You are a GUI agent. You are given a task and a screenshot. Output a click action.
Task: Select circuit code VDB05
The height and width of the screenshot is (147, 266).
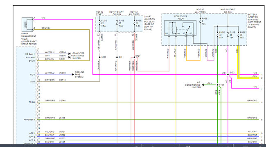click(62, 56)
